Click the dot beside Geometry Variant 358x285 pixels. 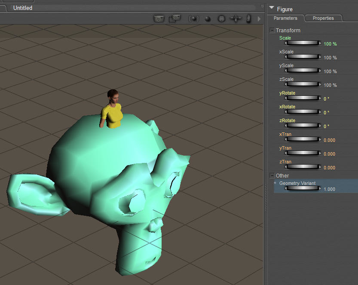(x=275, y=183)
